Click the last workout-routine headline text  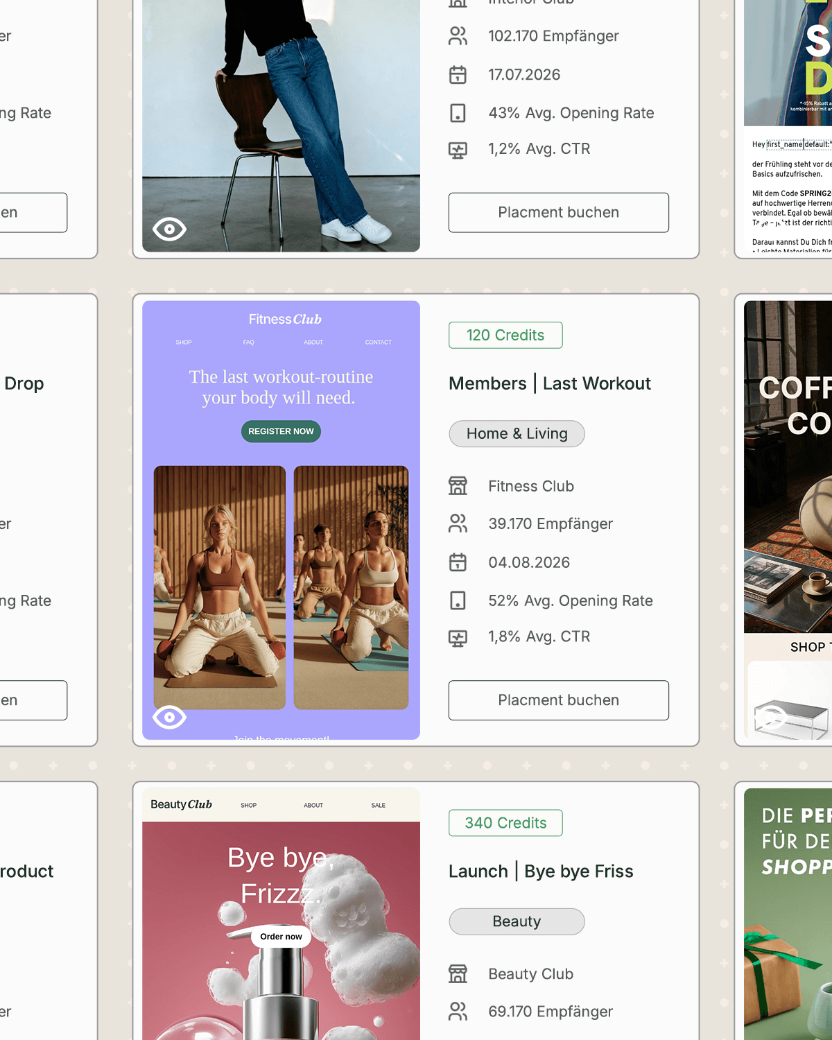(x=281, y=387)
